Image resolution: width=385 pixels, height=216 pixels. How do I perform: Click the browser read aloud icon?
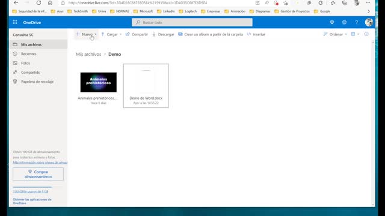(266, 3)
